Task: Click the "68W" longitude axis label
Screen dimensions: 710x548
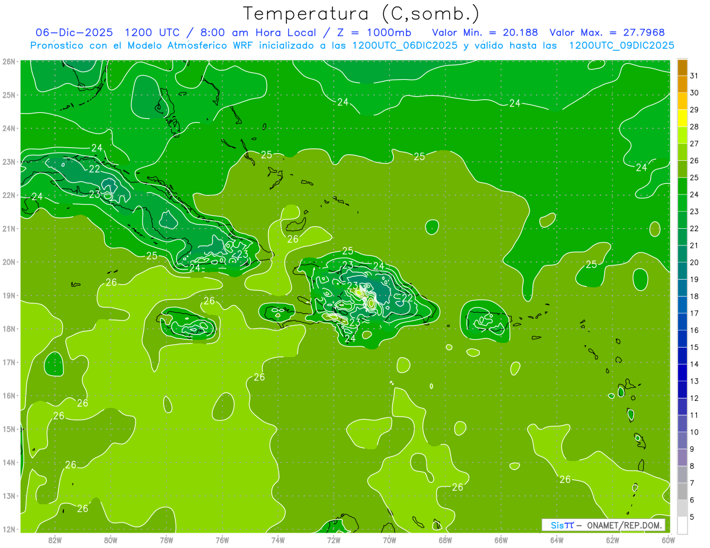Action: click(x=446, y=540)
